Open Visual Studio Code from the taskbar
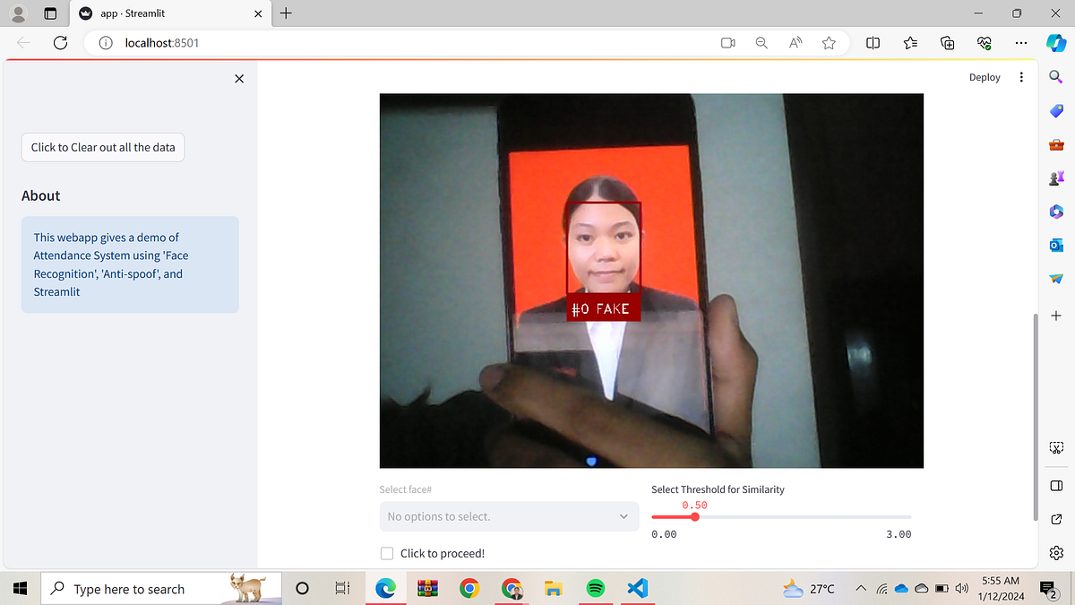Viewport: 1075px width, 605px height. pyautogui.click(x=637, y=588)
